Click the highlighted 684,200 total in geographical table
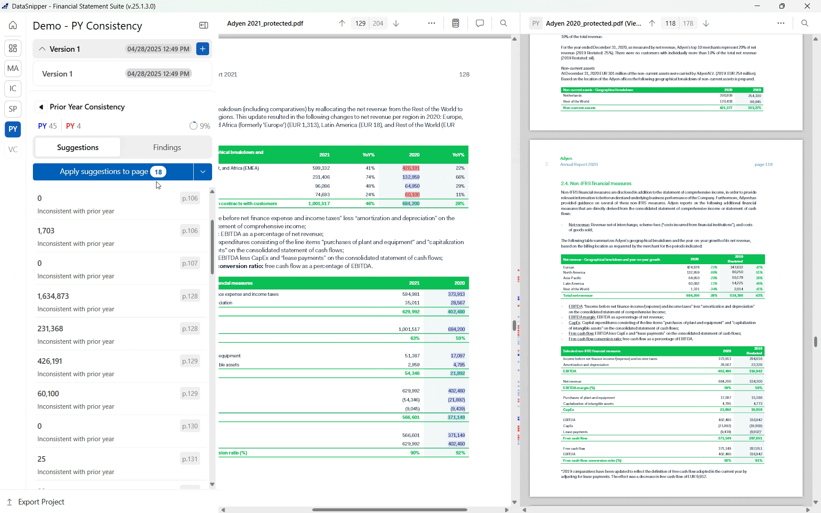821x513 pixels. [x=410, y=204]
